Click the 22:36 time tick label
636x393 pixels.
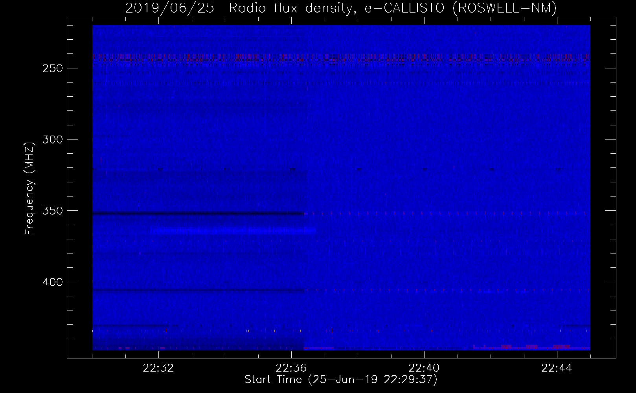(x=292, y=368)
